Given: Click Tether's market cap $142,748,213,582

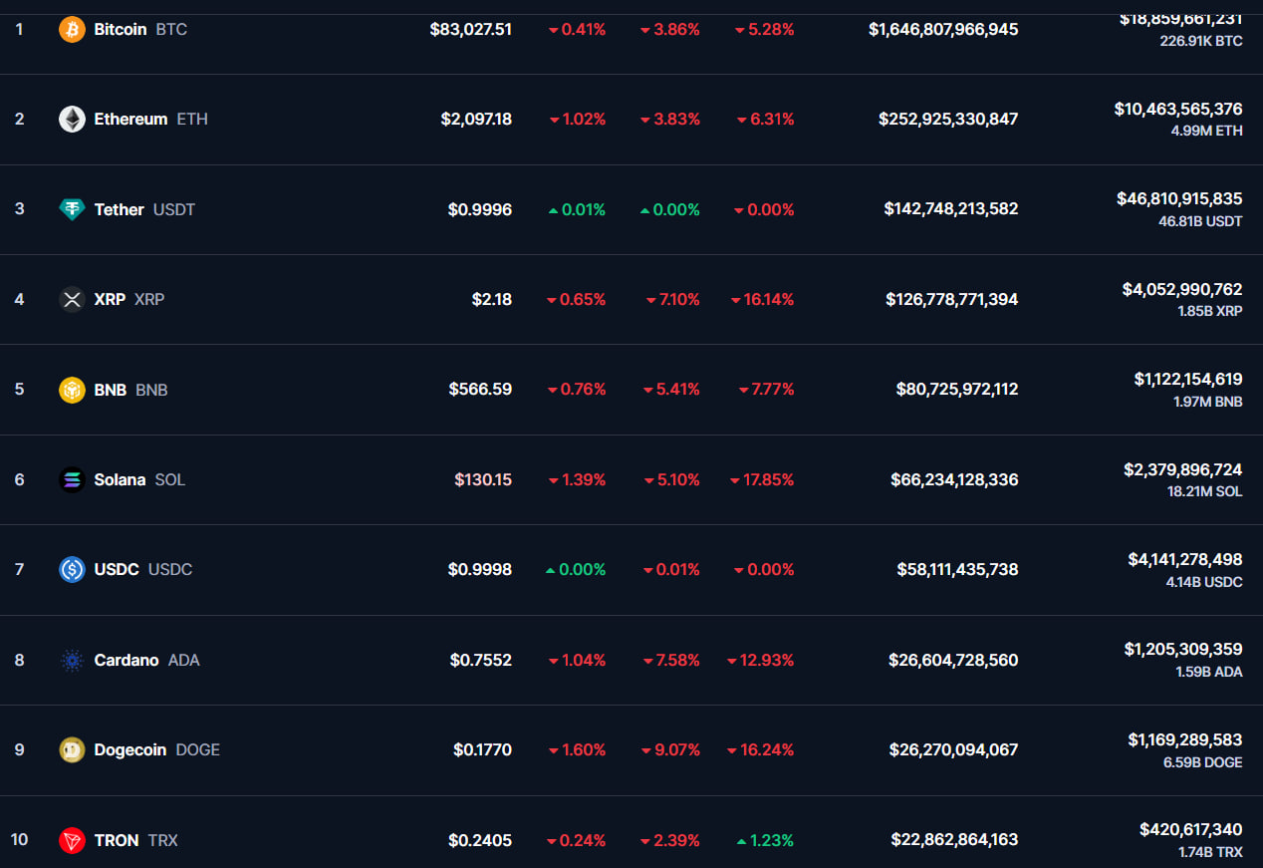Looking at the screenshot, I should tap(951, 209).
